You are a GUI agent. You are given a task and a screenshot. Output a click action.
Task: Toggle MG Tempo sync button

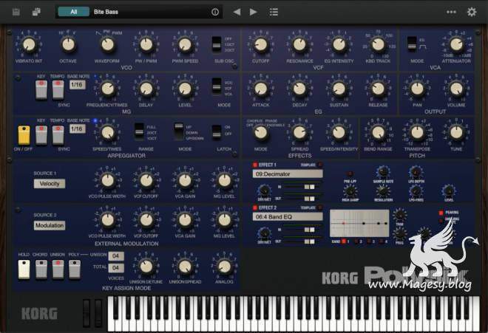[x=58, y=89]
